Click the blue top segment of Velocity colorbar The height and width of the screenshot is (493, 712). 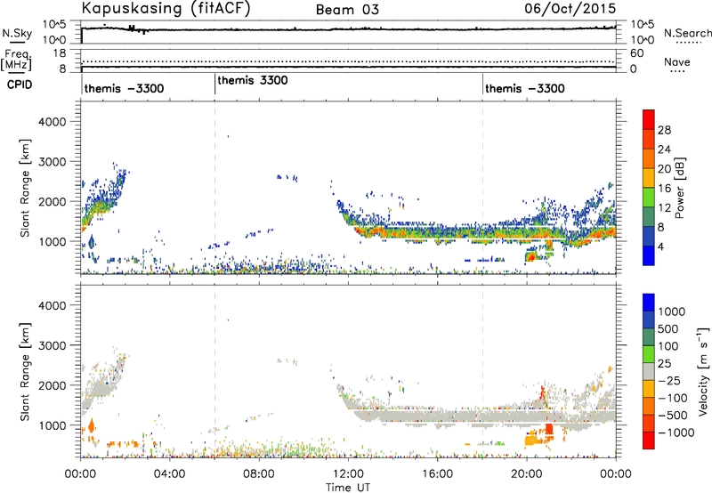click(649, 303)
